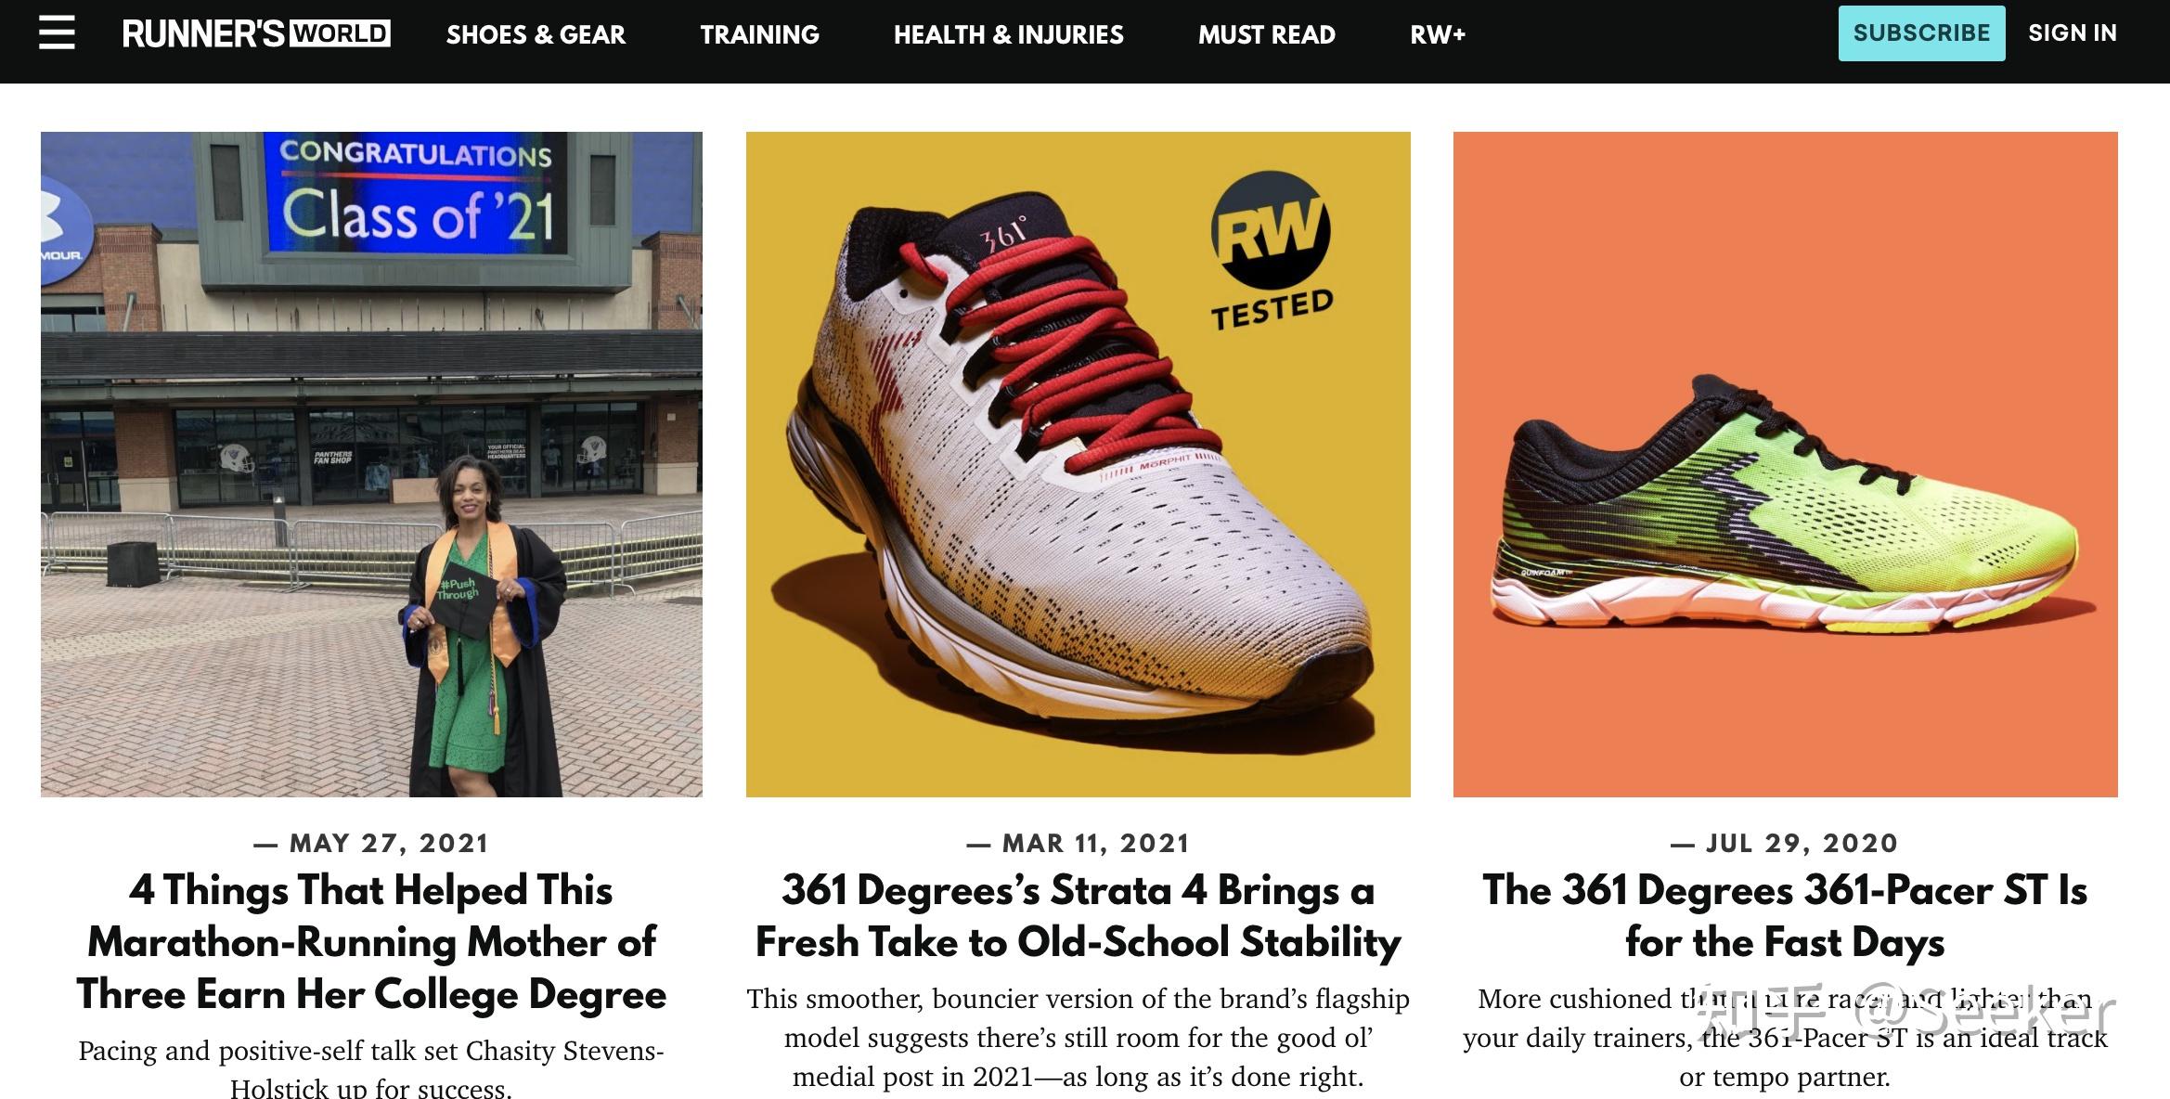Viewport: 2170px width, 1099px height.
Task: Click the Chasity Stevens-Holstick summary text
Action: pos(371,1067)
